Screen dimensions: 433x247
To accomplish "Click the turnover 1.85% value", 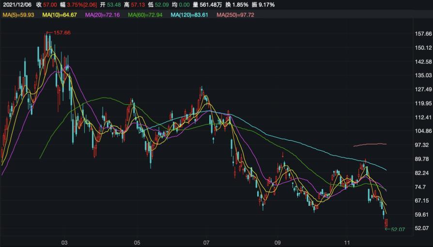I will tap(240, 5).
